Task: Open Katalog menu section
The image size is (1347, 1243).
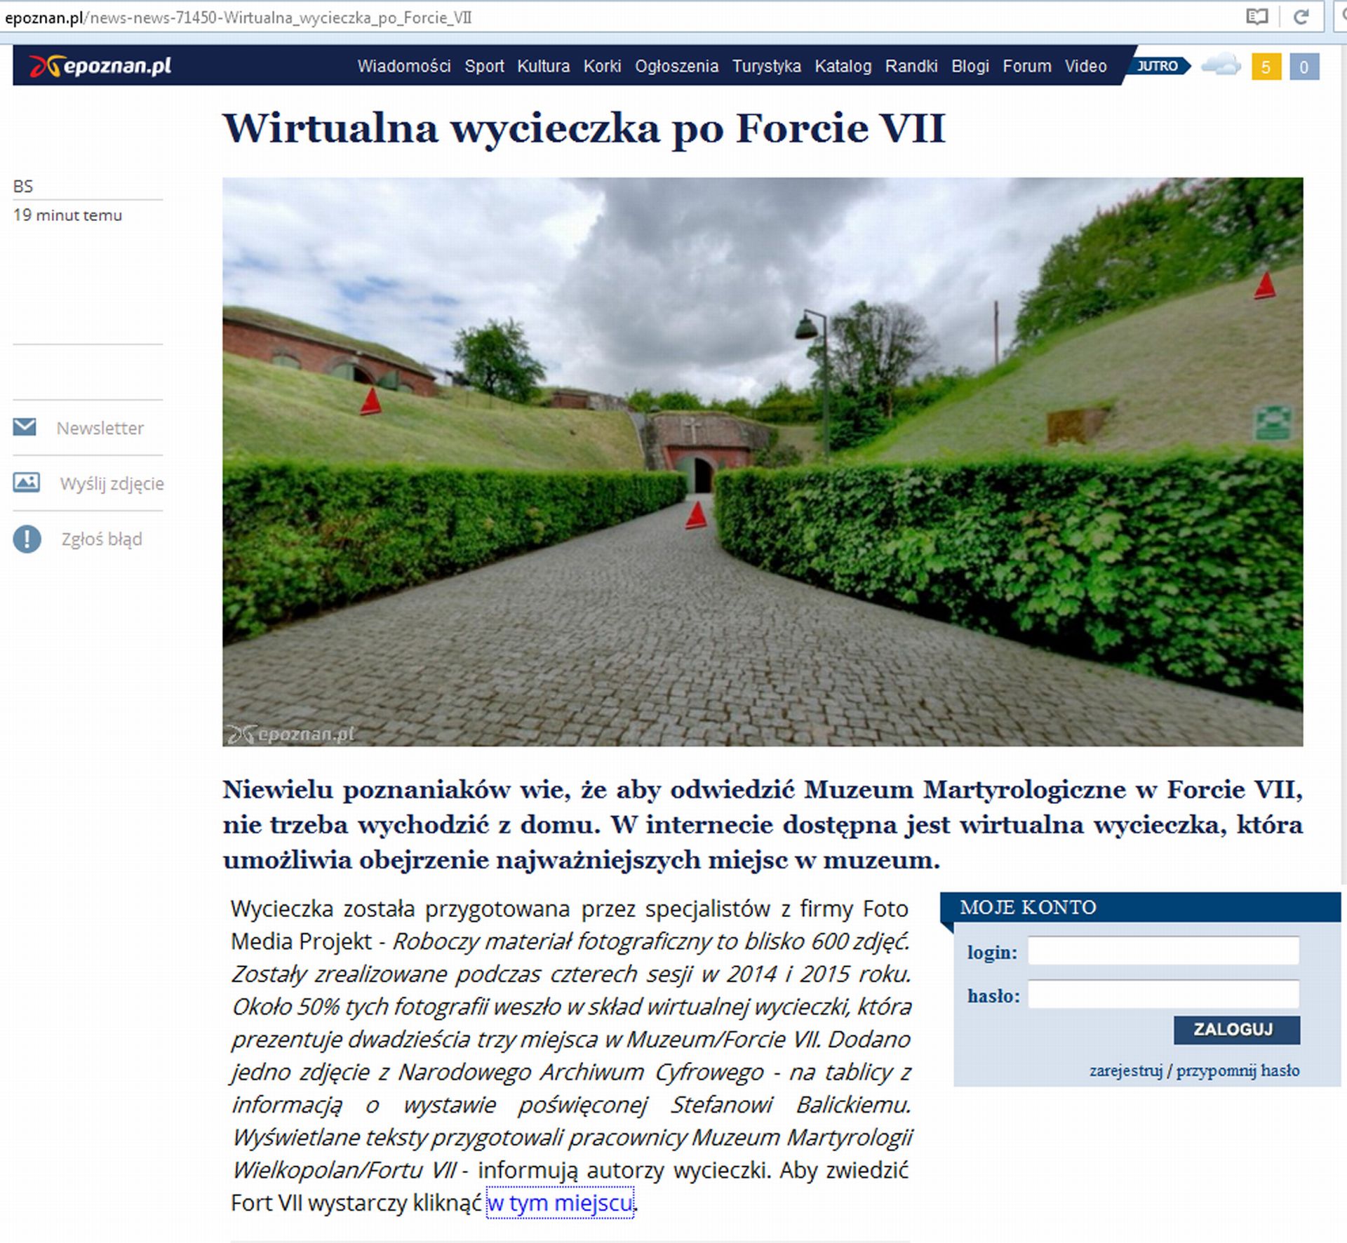Action: tap(843, 66)
